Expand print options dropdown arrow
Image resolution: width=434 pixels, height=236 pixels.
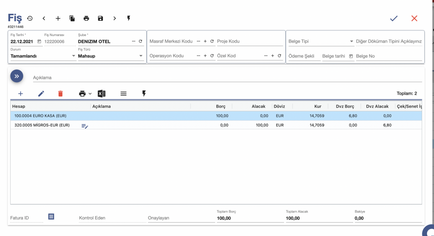[x=90, y=94]
